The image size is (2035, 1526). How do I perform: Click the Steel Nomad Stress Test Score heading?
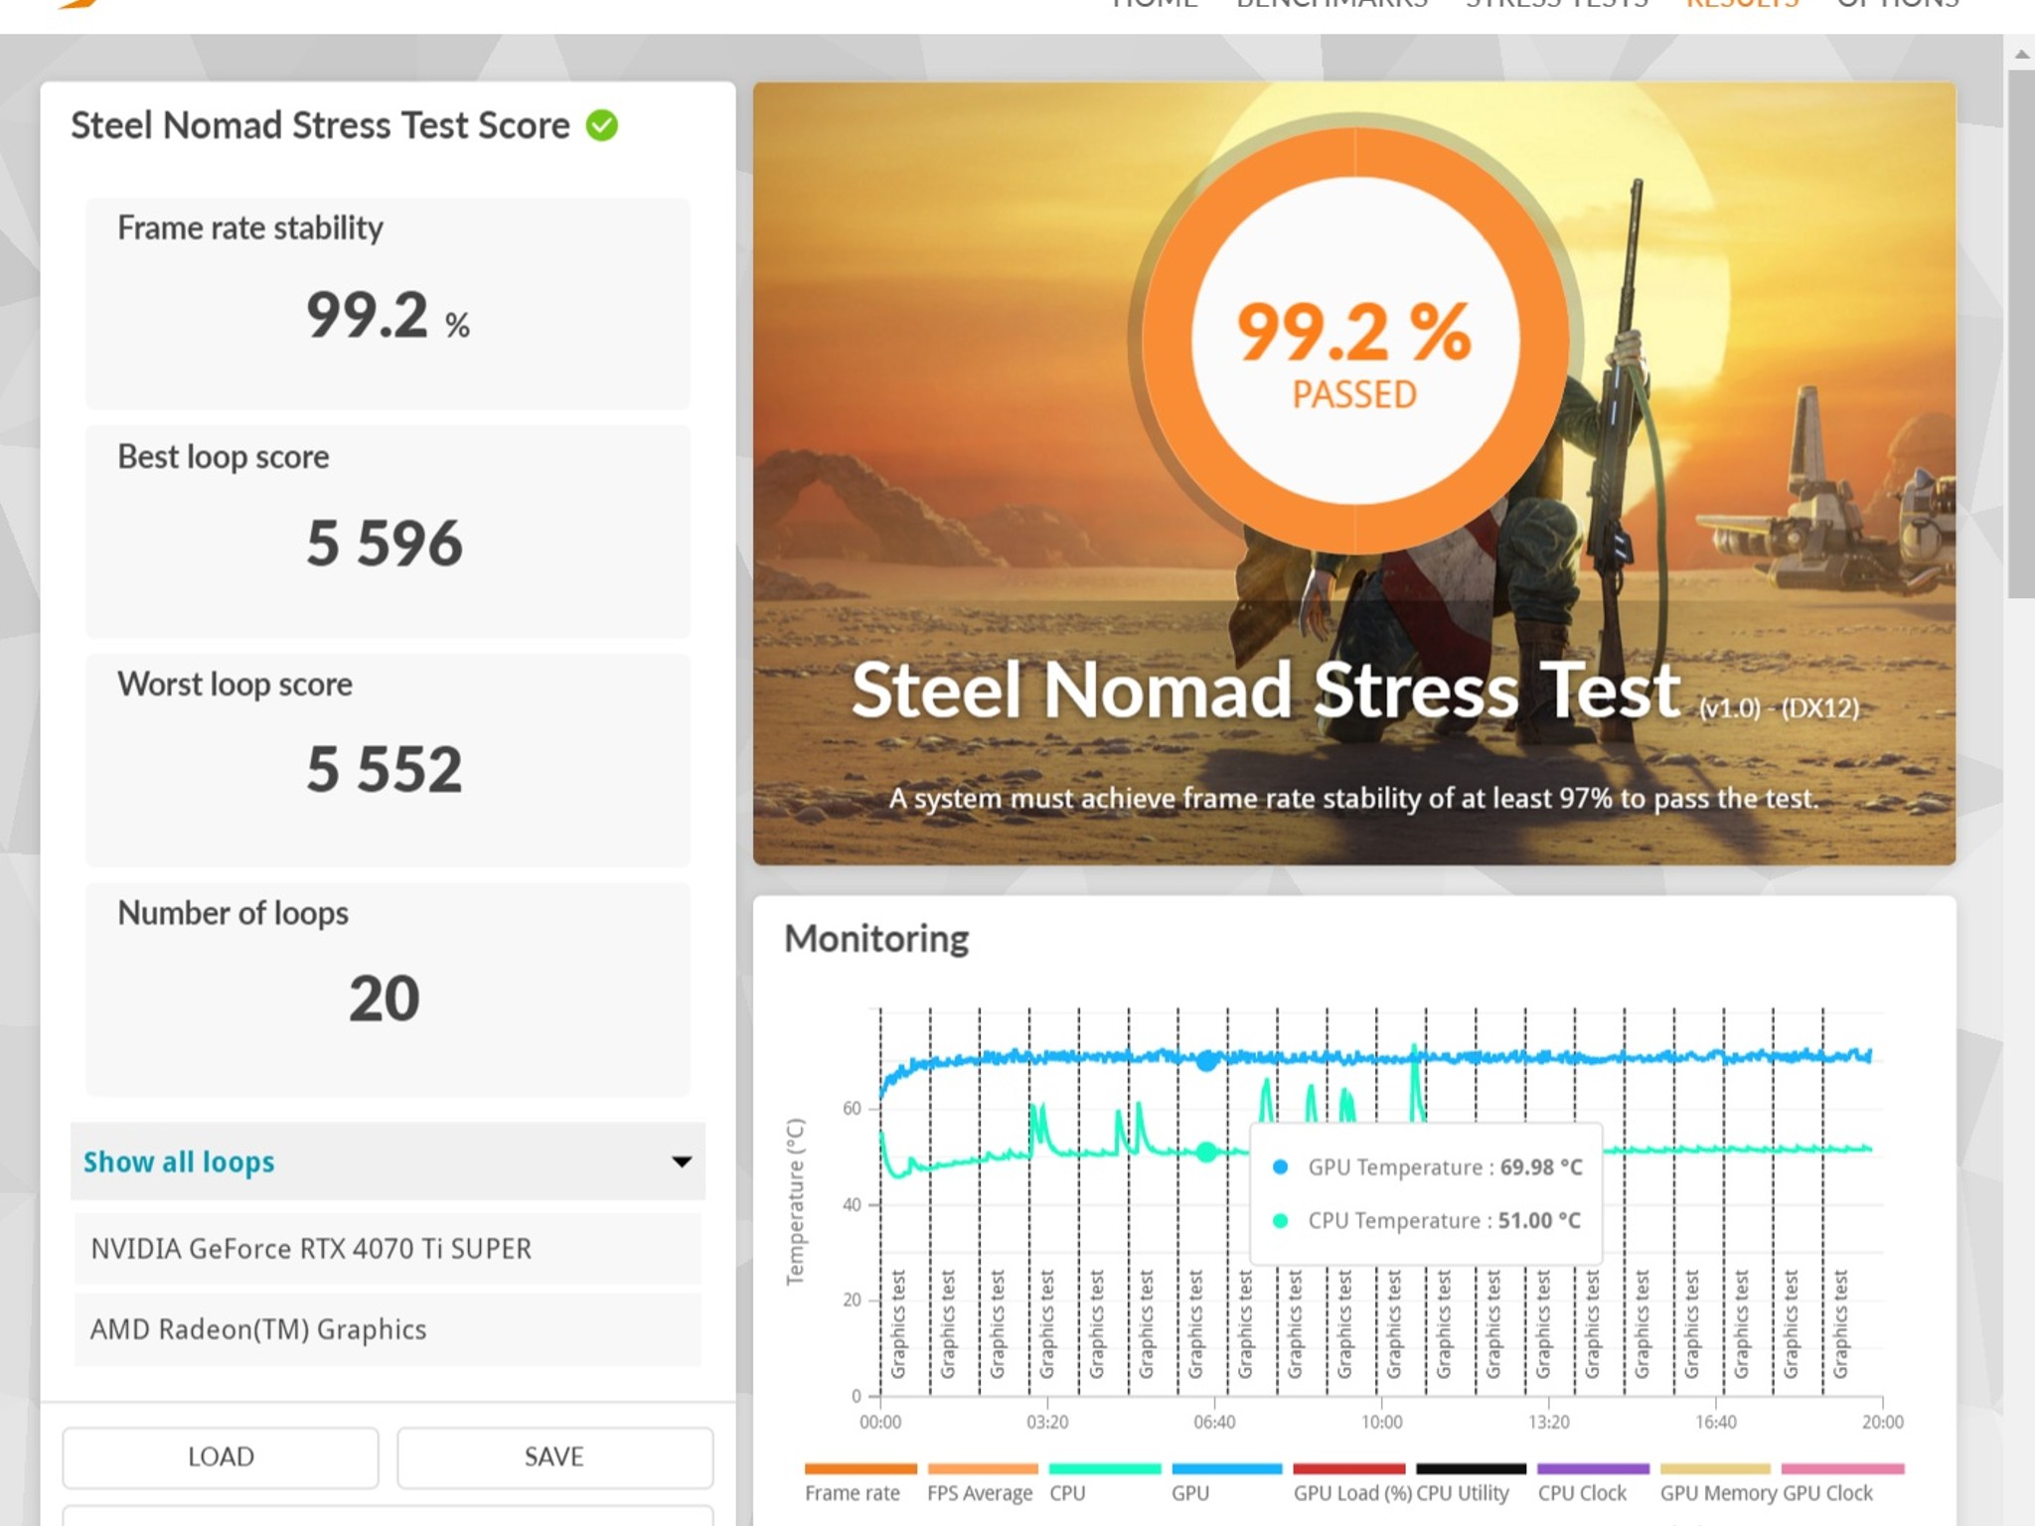pos(320,126)
